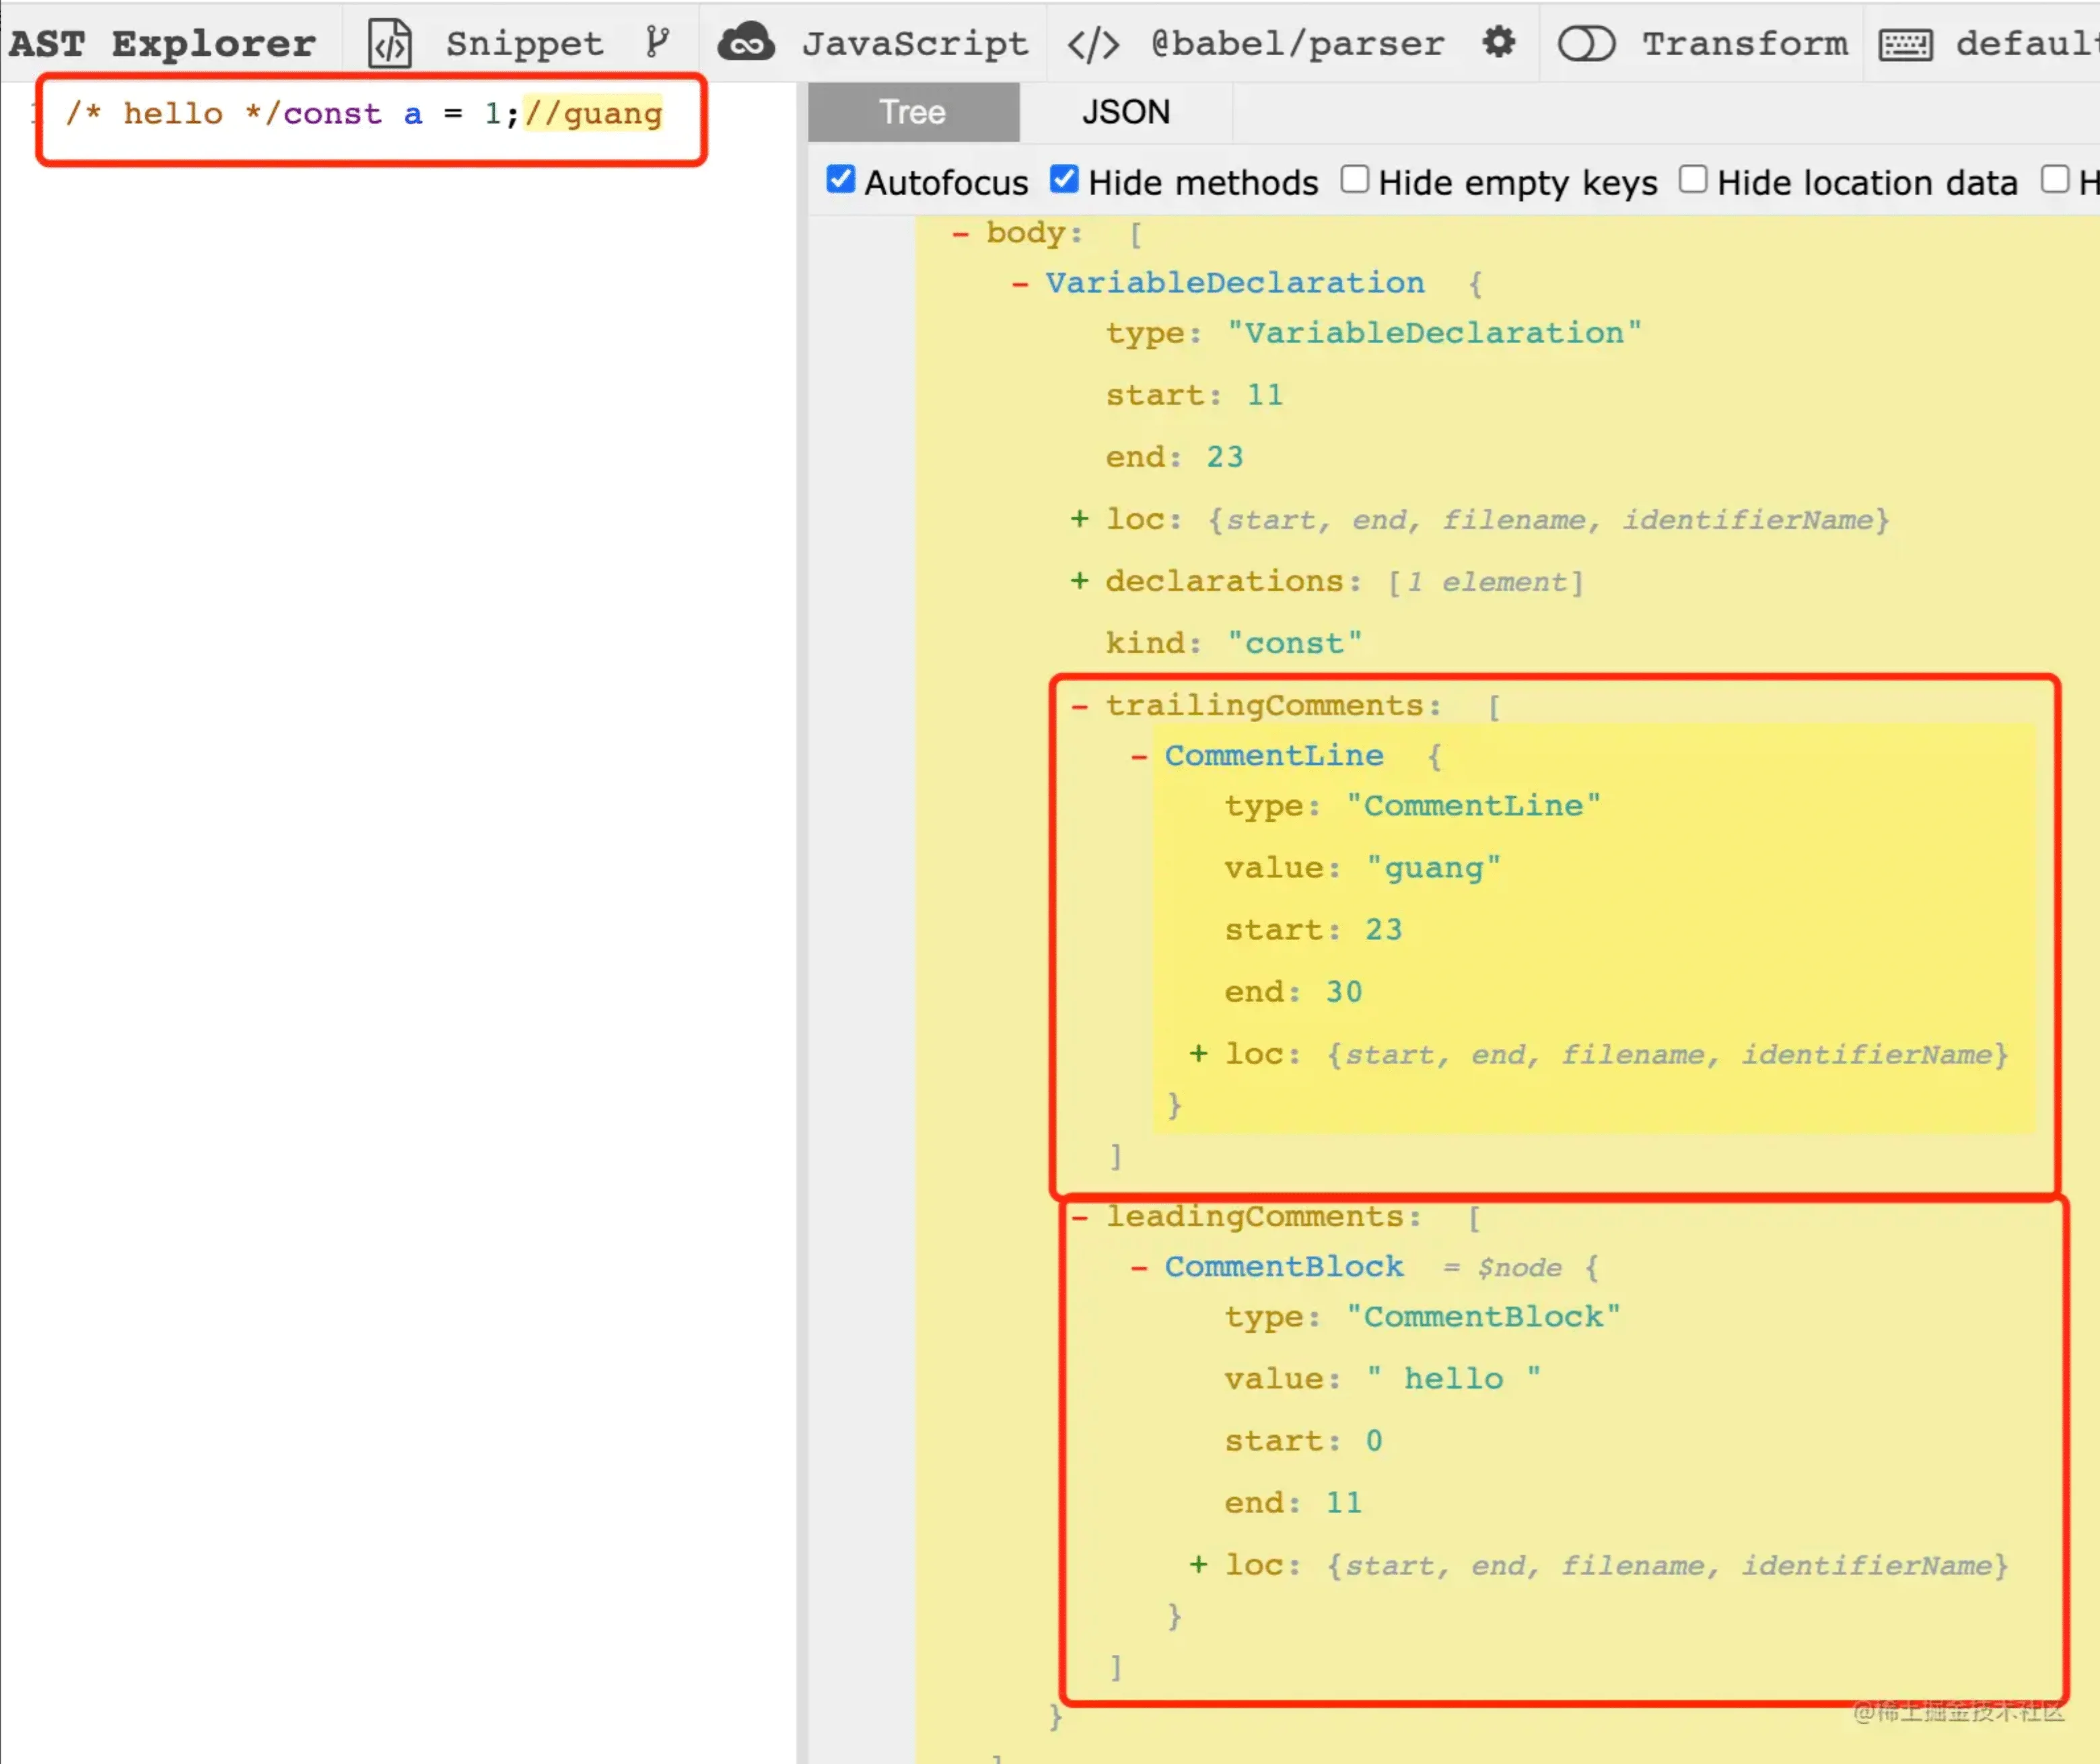Enable the Hide empty keys checkbox

pyautogui.click(x=1355, y=179)
